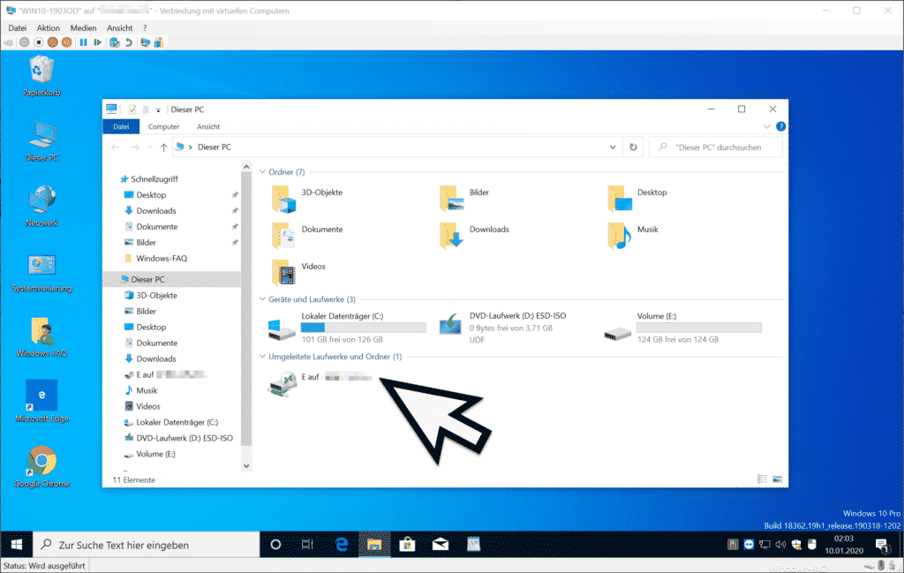
Task: Open the Computer ribbon tab
Action: (163, 126)
